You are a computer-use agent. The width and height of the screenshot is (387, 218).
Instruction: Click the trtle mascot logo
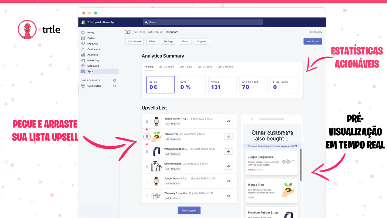[x=27, y=29]
